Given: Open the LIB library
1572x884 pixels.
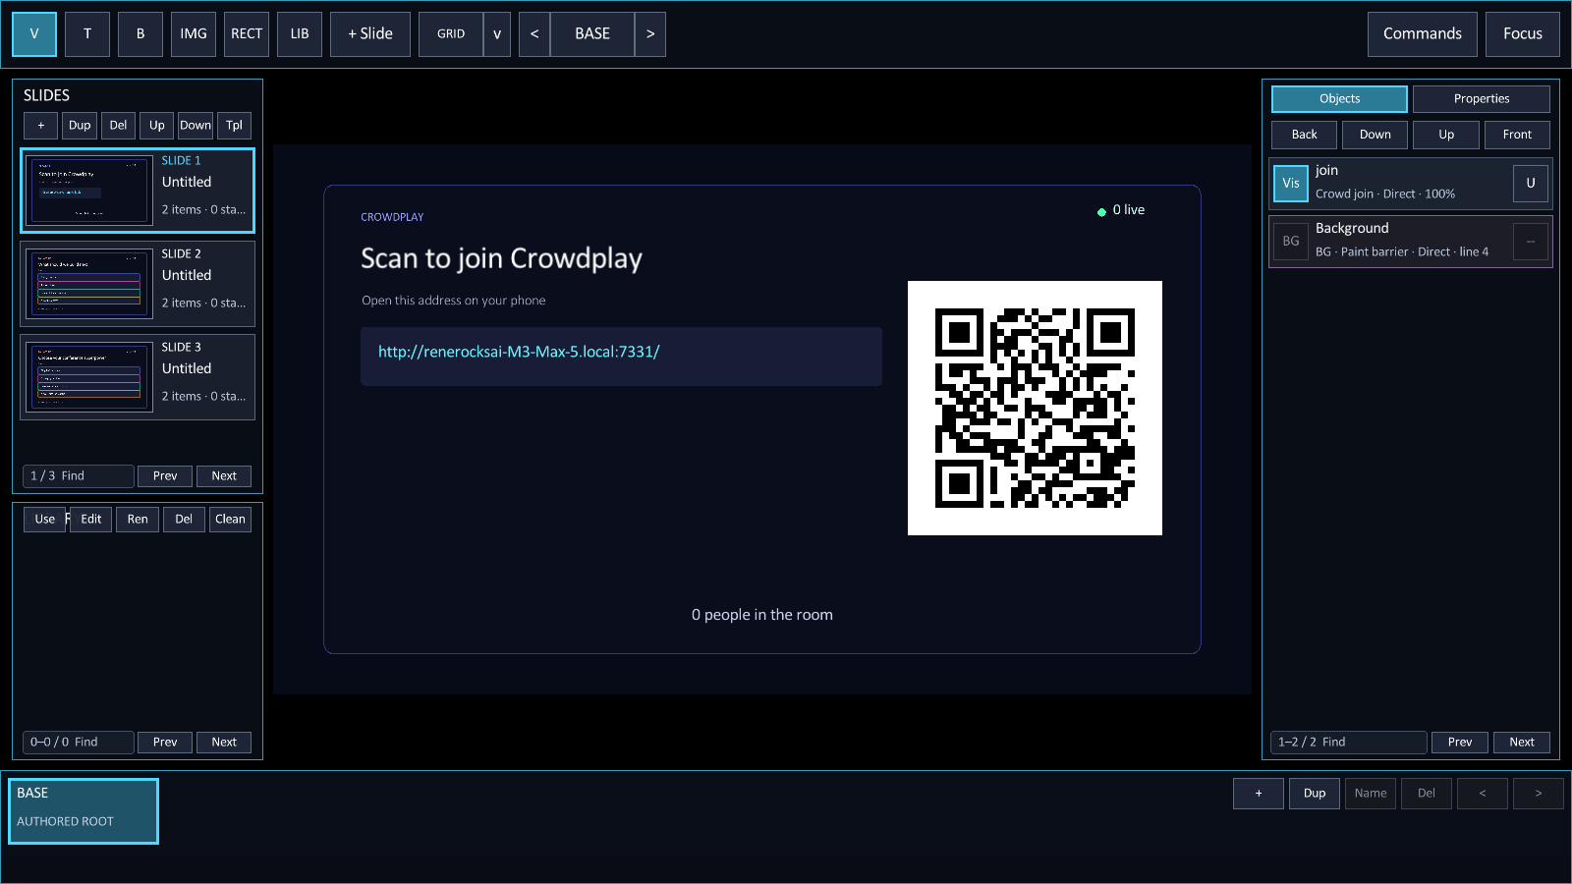Looking at the screenshot, I should pos(300,34).
